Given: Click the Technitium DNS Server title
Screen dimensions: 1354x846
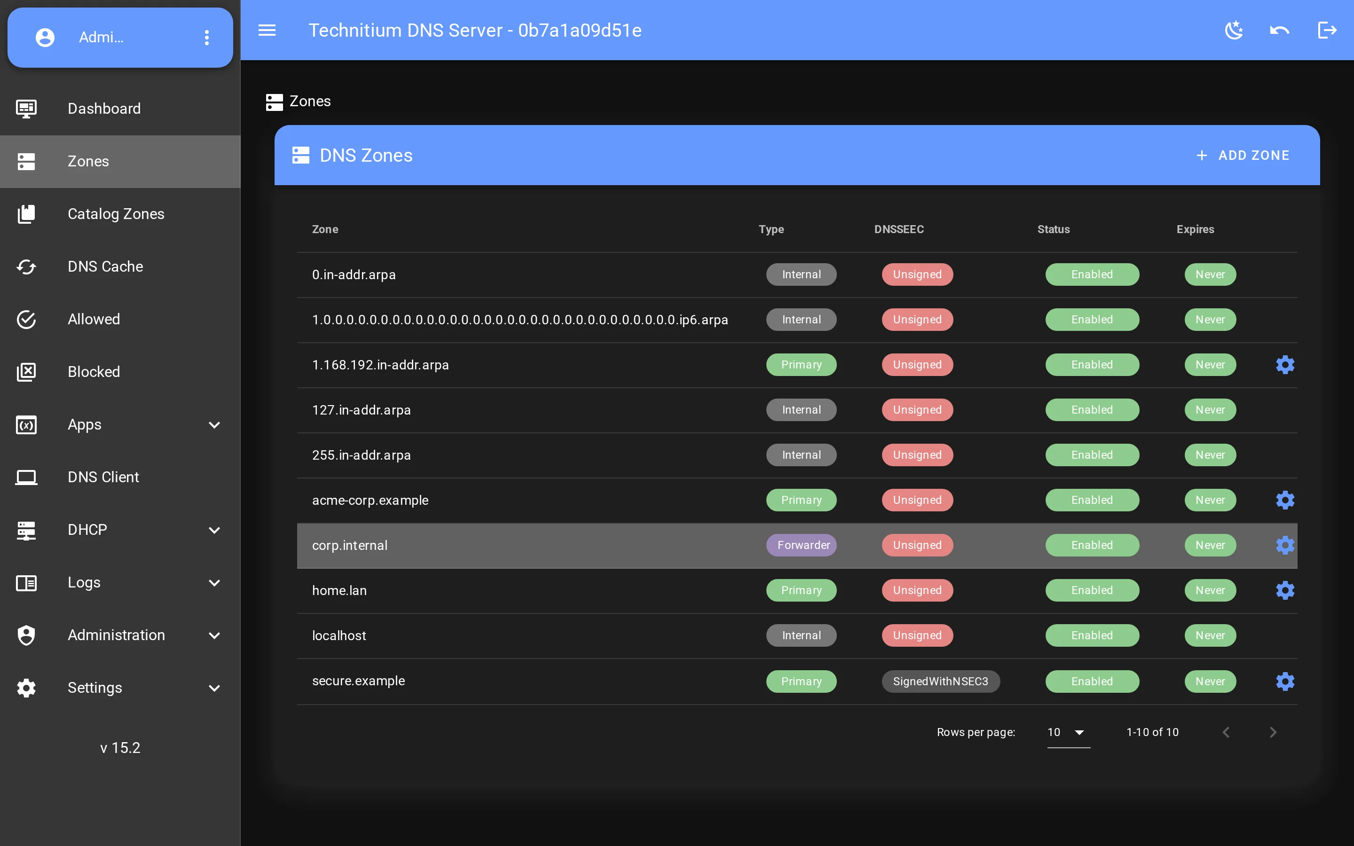Looking at the screenshot, I should click(475, 30).
